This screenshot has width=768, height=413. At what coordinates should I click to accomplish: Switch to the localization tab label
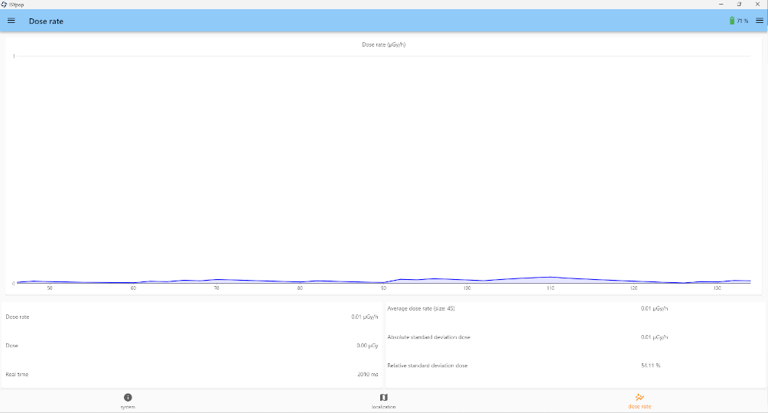pos(384,407)
